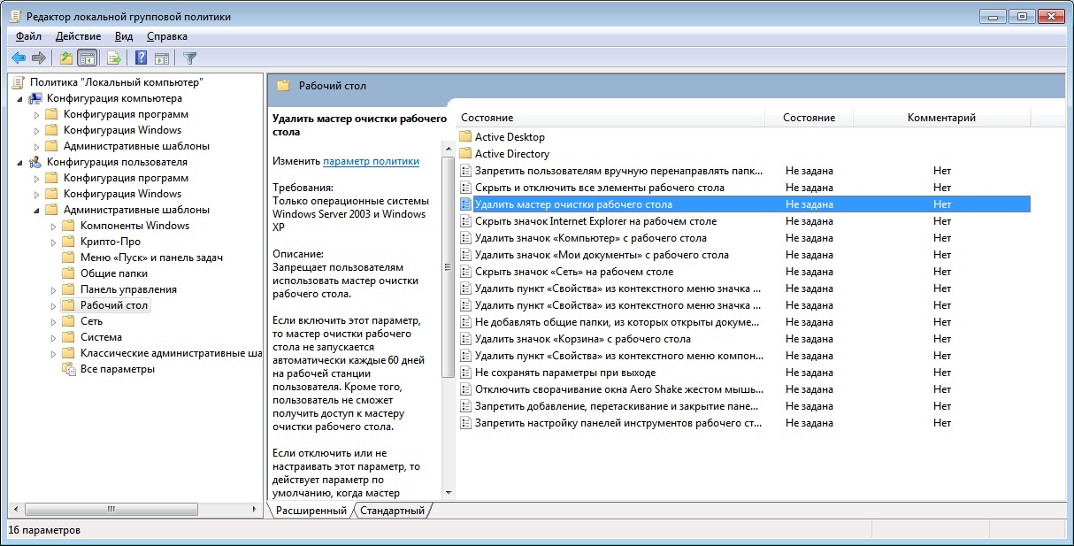This screenshot has width=1074, height=546.
Task: Sort by the Комментарий column header
Action: tap(941, 118)
